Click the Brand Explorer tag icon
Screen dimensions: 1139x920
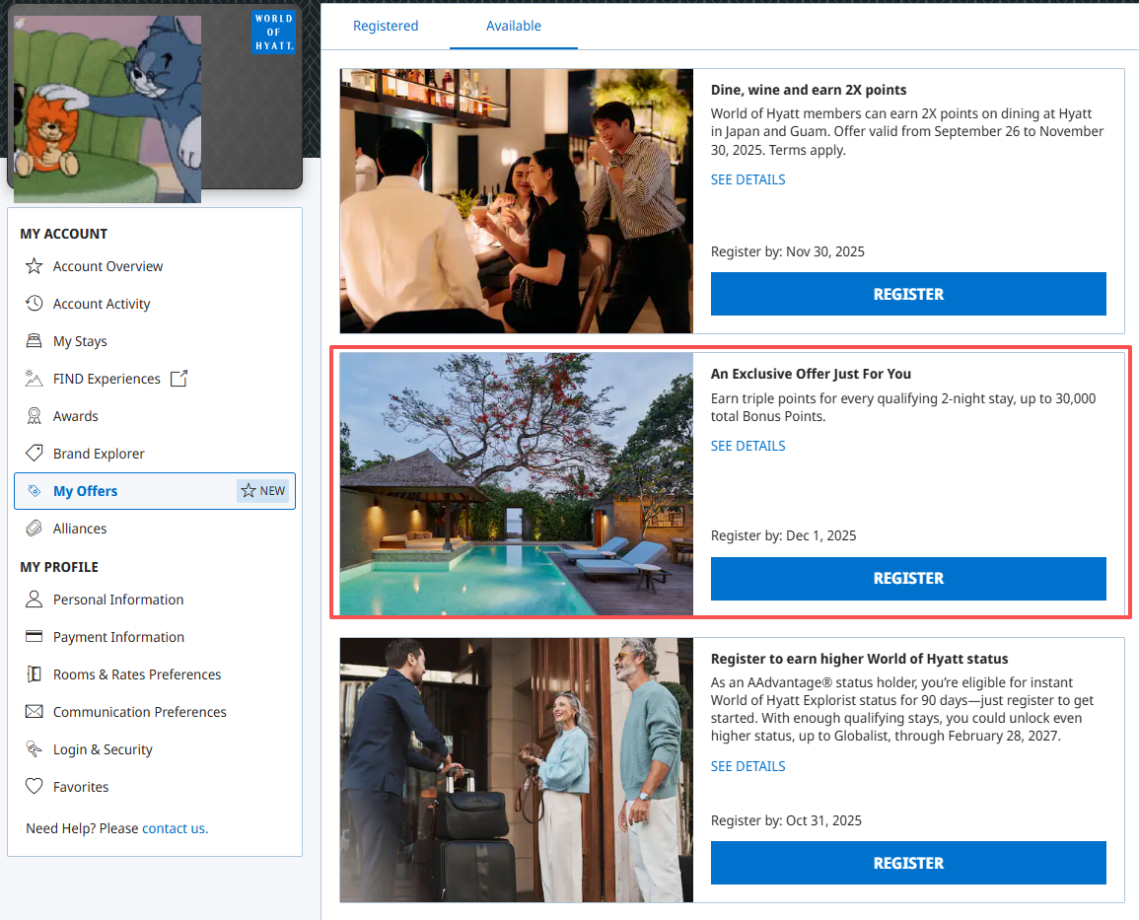coord(35,454)
